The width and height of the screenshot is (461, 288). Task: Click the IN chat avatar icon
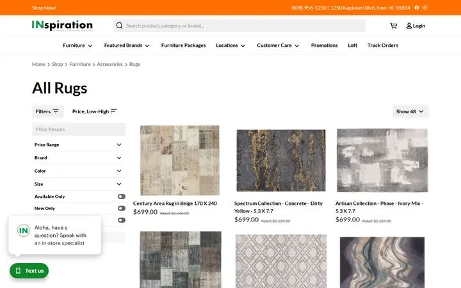(x=24, y=230)
